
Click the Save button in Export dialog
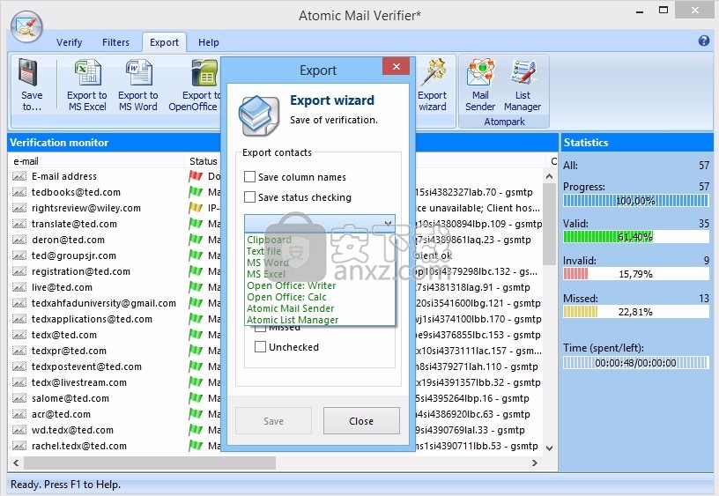point(273,421)
